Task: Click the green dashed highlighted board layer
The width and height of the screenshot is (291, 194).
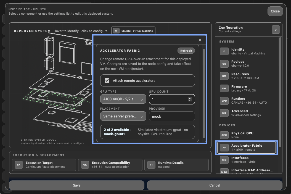Action: [x=55, y=98]
